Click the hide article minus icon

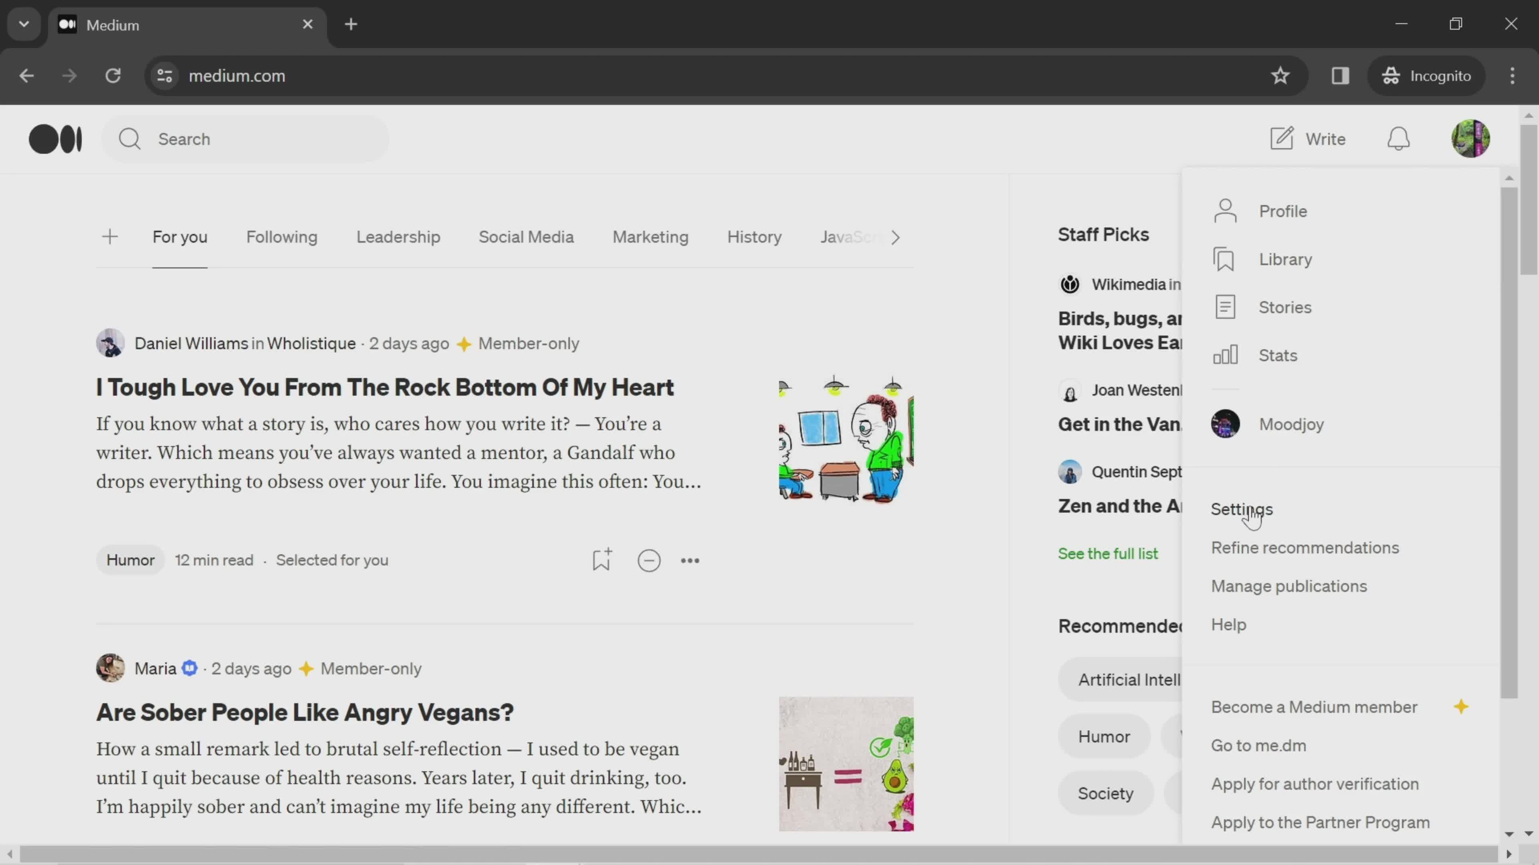(649, 560)
